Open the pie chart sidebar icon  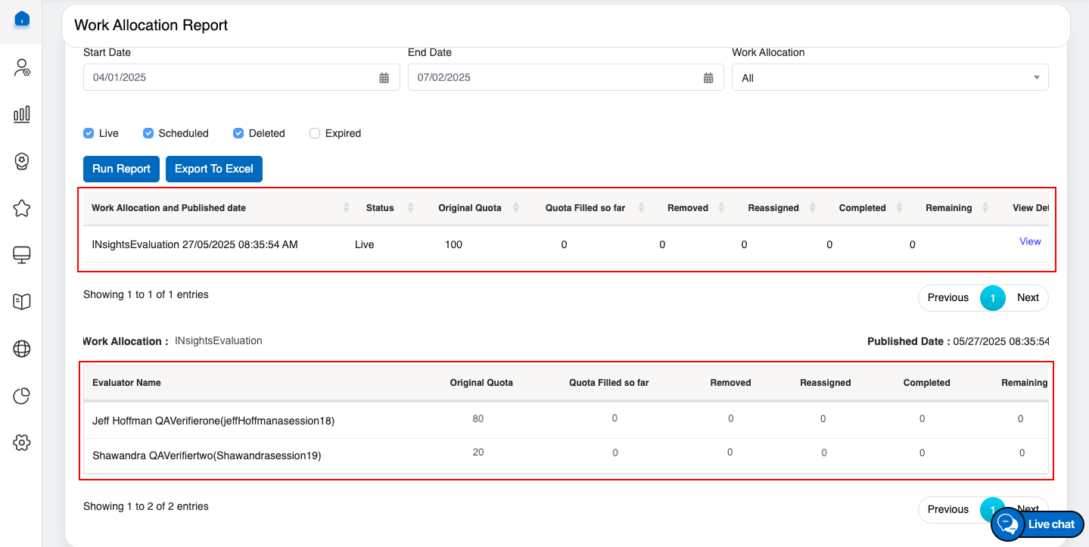22,396
